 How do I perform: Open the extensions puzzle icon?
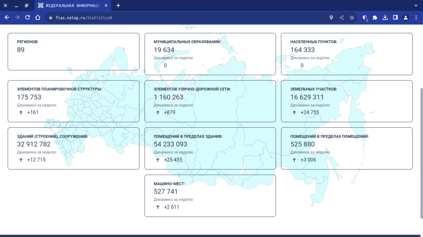(375, 17)
